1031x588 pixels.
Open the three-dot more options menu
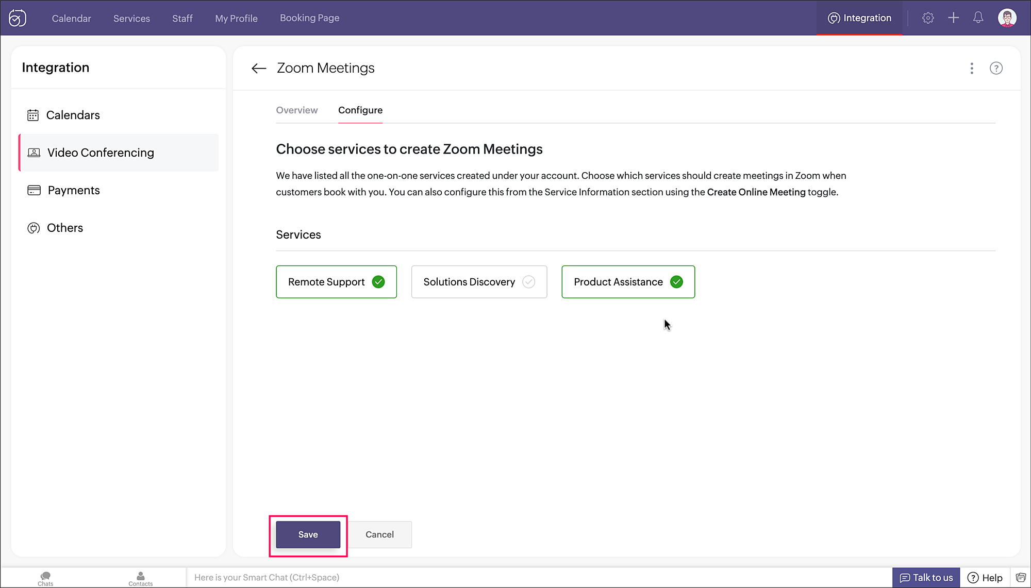pos(972,69)
